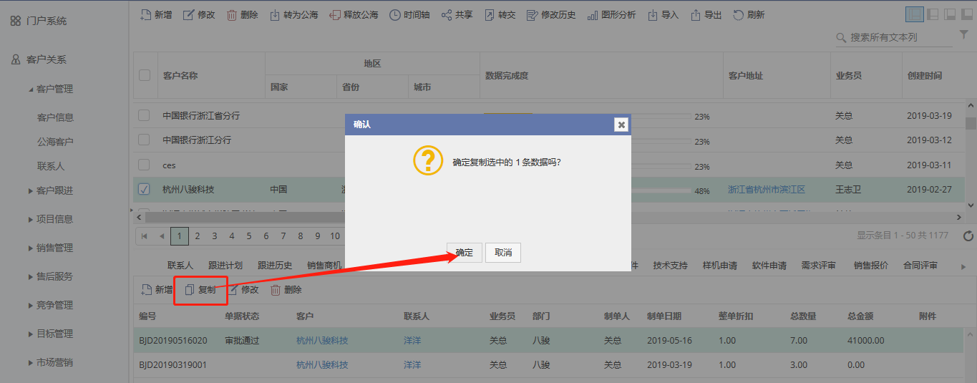
Task: Click 复制 copy icon in lower toolbar
Action: click(x=190, y=290)
